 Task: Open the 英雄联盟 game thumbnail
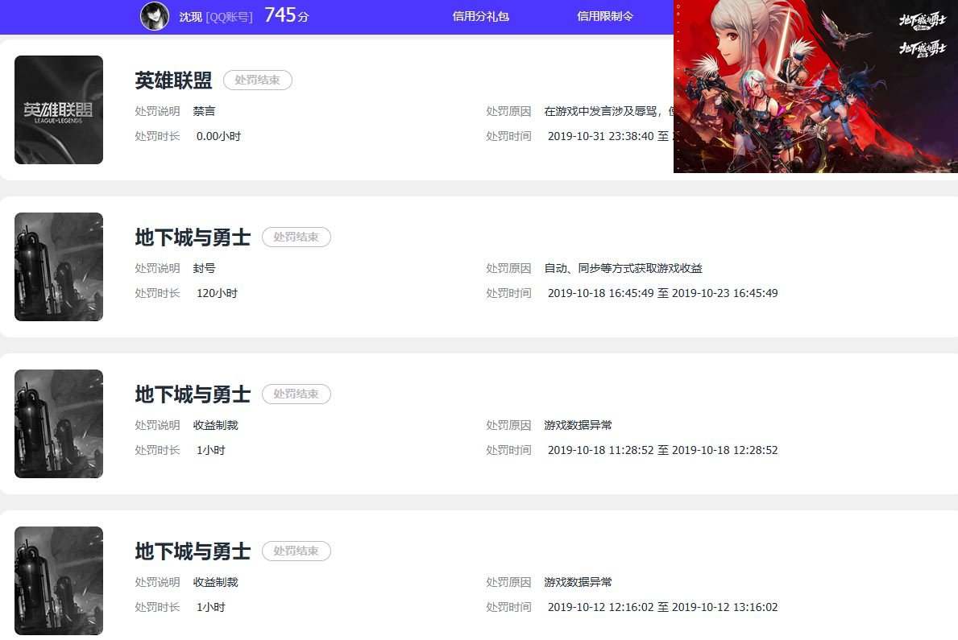59,110
